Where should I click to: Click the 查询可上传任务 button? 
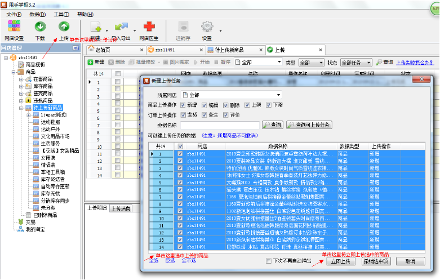[309, 125]
